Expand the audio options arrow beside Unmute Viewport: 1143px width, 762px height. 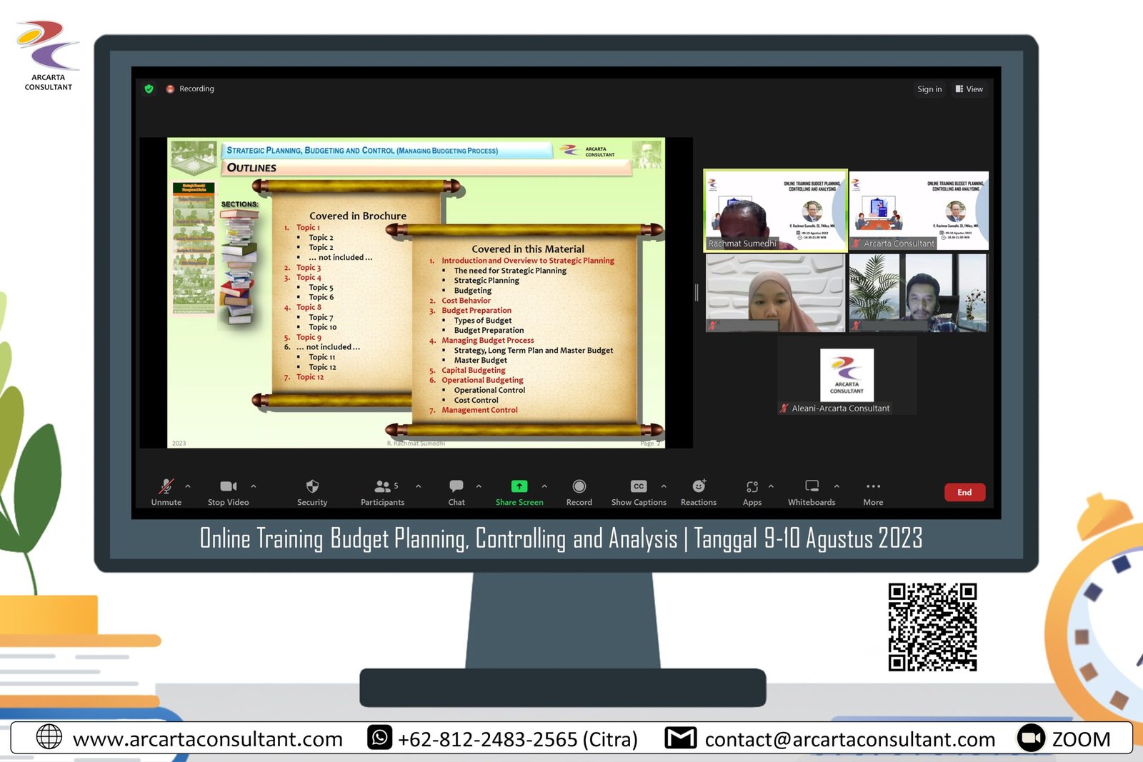(x=188, y=486)
